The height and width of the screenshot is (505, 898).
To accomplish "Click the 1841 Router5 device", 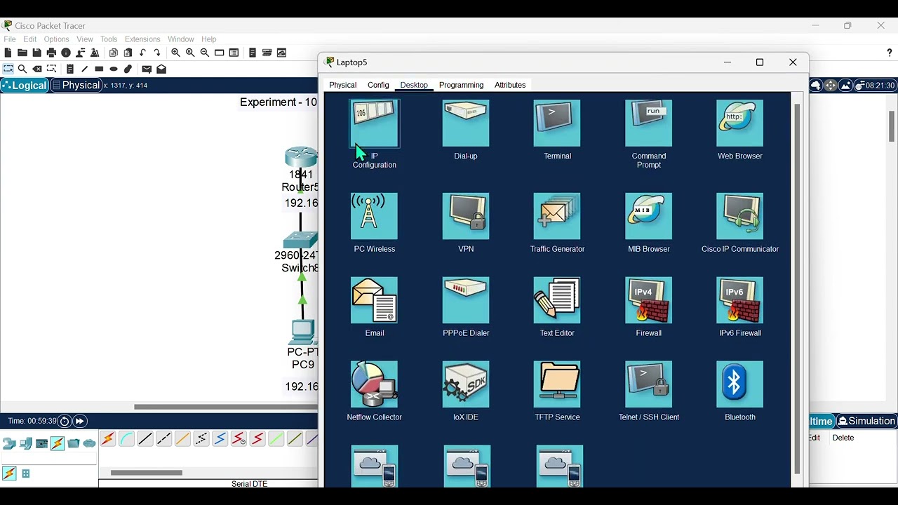I will point(301,157).
